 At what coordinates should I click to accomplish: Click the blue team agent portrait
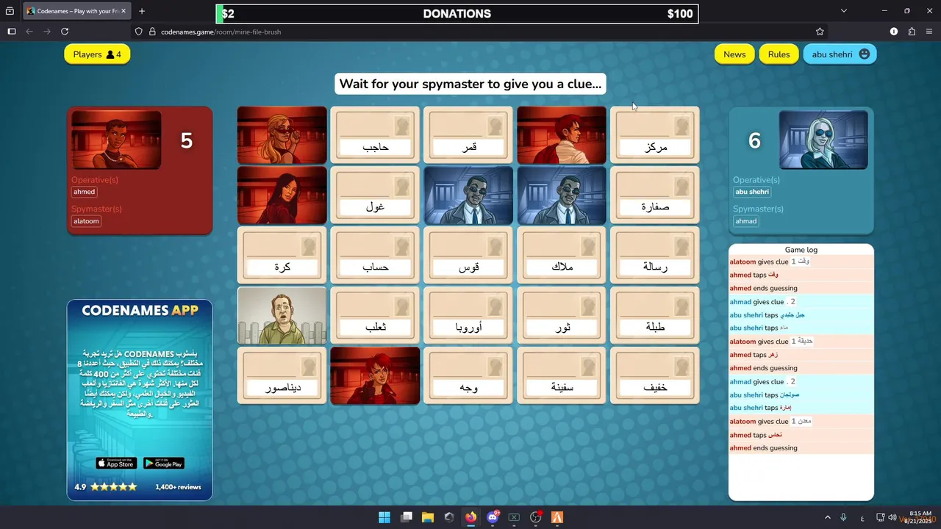pos(823,140)
